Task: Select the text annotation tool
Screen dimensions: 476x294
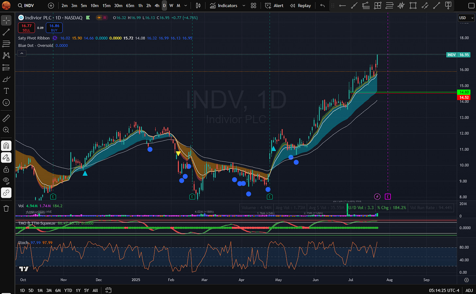Action: coord(6,91)
